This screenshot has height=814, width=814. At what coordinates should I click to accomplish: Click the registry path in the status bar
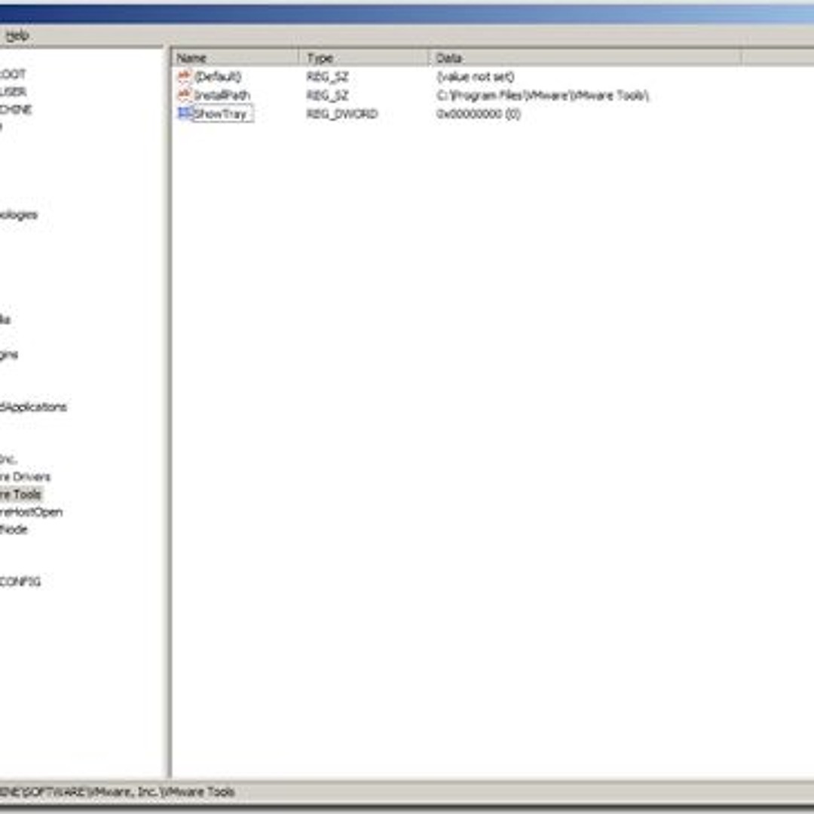click(x=117, y=792)
